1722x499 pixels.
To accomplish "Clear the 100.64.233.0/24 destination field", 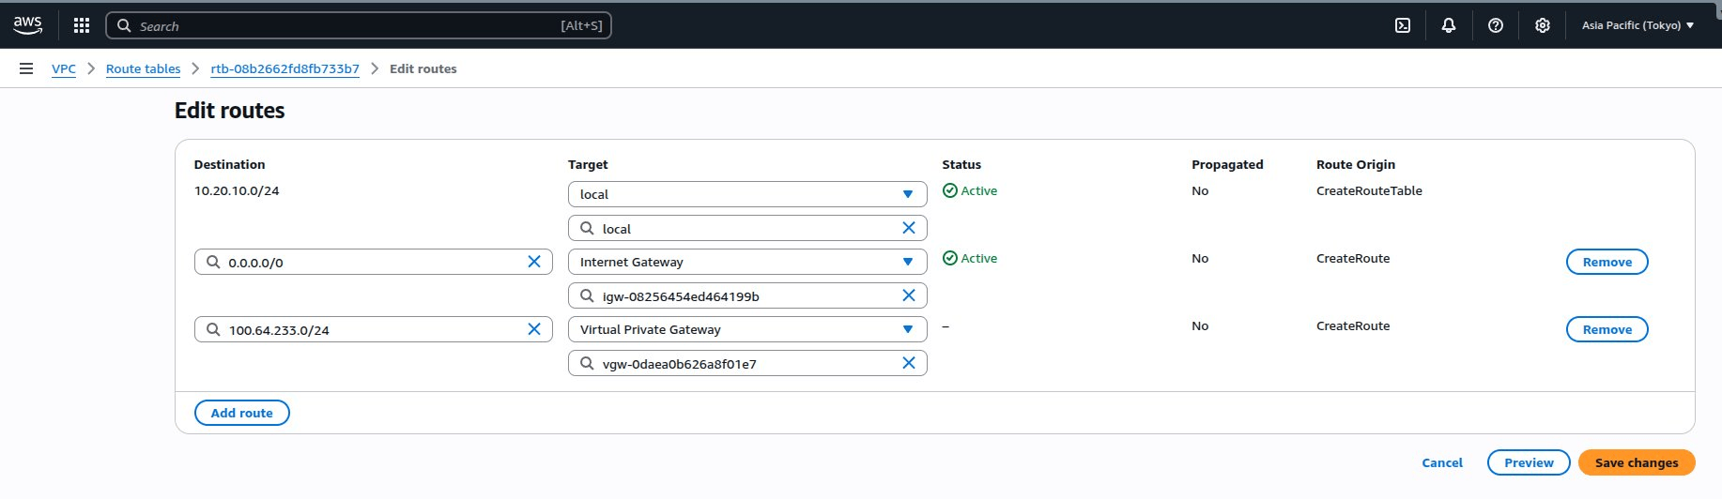I will click(534, 329).
